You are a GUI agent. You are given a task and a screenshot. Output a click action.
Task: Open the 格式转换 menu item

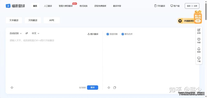(84, 6)
